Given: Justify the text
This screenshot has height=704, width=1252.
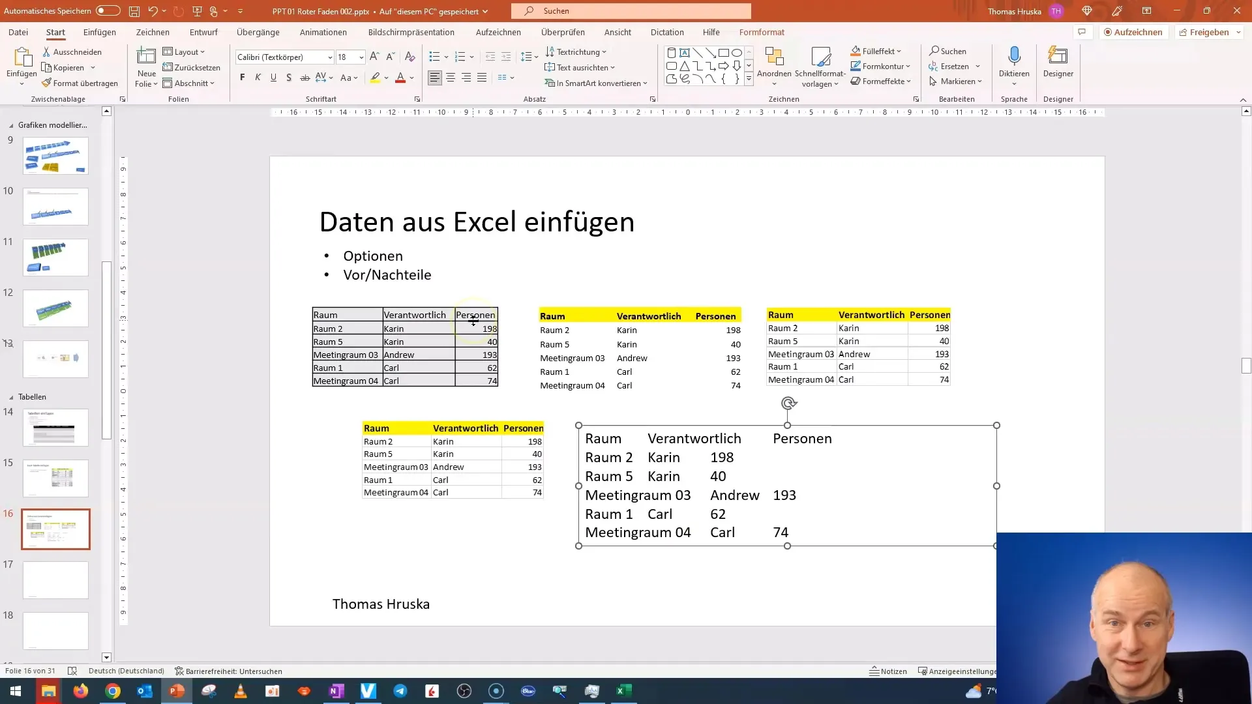Looking at the screenshot, I should point(481,78).
